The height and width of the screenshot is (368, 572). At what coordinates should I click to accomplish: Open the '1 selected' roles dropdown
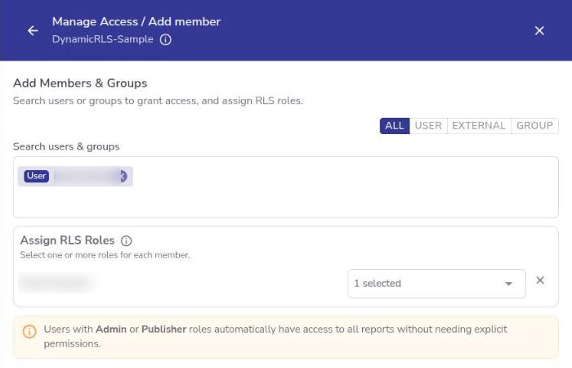pyautogui.click(x=436, y=284)
